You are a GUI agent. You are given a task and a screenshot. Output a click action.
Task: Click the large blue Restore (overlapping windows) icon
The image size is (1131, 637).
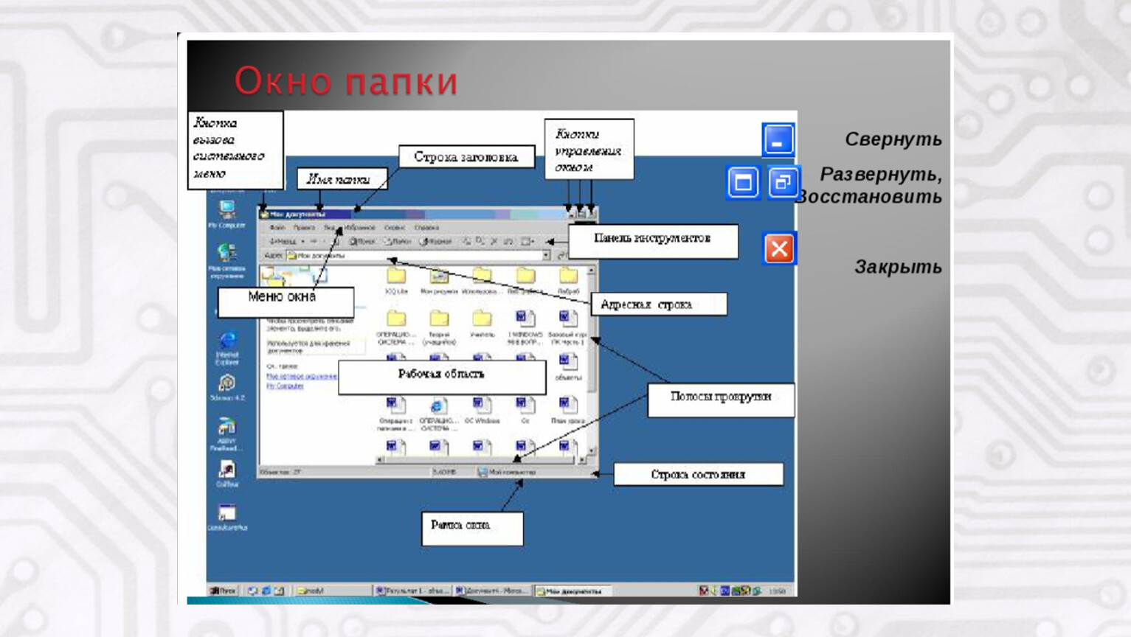pos(782,182)
